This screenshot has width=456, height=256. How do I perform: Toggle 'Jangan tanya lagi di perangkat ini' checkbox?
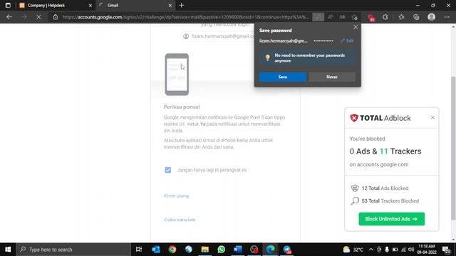point(168,170)
